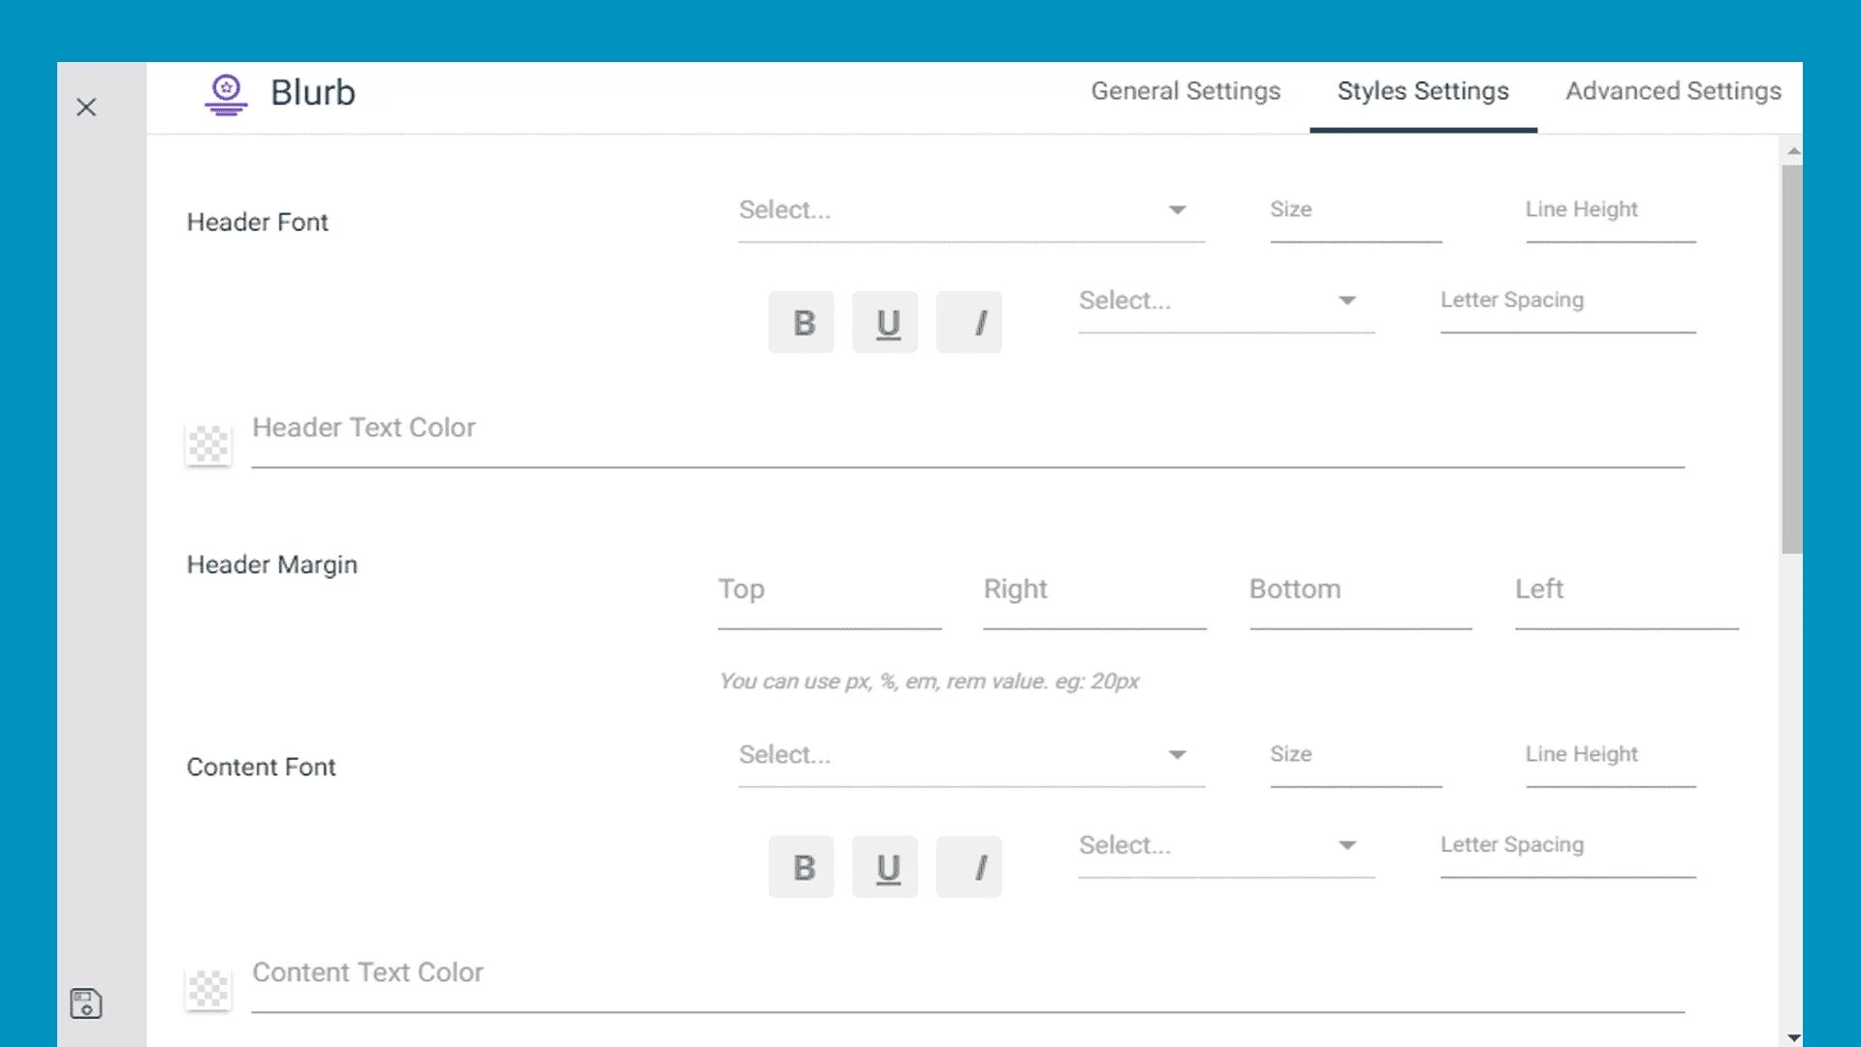Close the Blurb settings panel with X
The height and width of the screenshot is (1047, 1861).
pyautogui.click(x=86, y=107)
